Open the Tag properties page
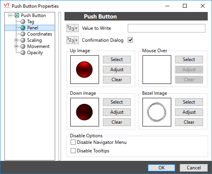The width and height of the screenshot is (212, 174). click(x=31, y=22)
